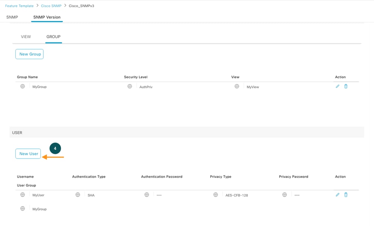
Task: Click the Security Level column header
Action: [x=136, y=77]
